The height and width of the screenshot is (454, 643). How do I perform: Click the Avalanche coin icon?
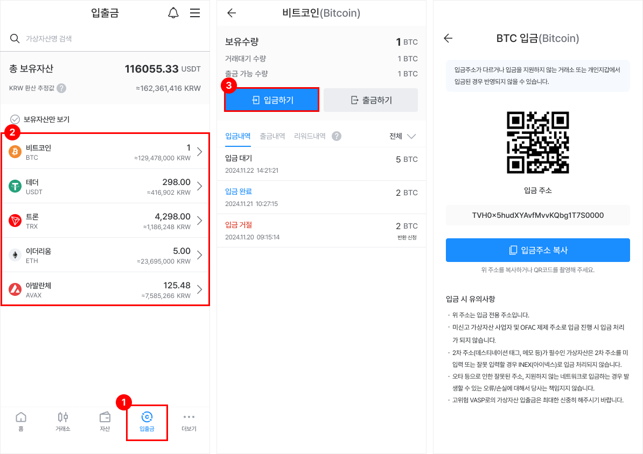pyautogui.click(x=15, y=289)
